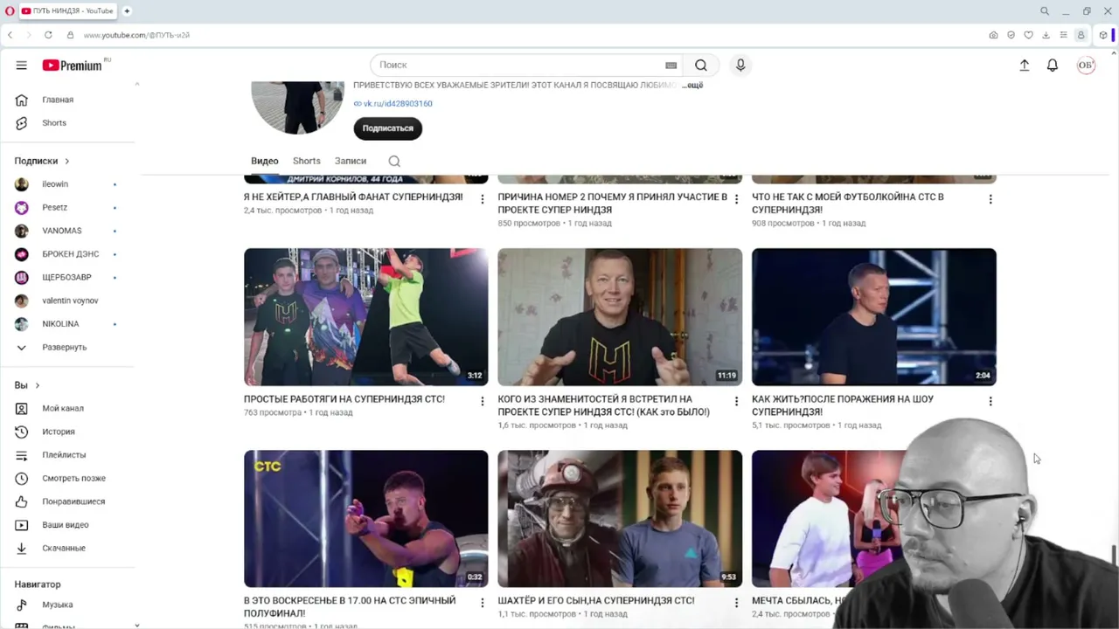Open a new browser tab

click(x=127, y=10)
